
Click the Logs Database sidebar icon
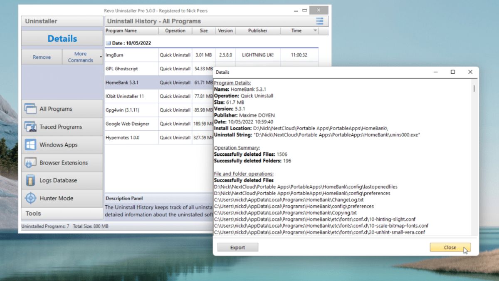coord(30,181)
